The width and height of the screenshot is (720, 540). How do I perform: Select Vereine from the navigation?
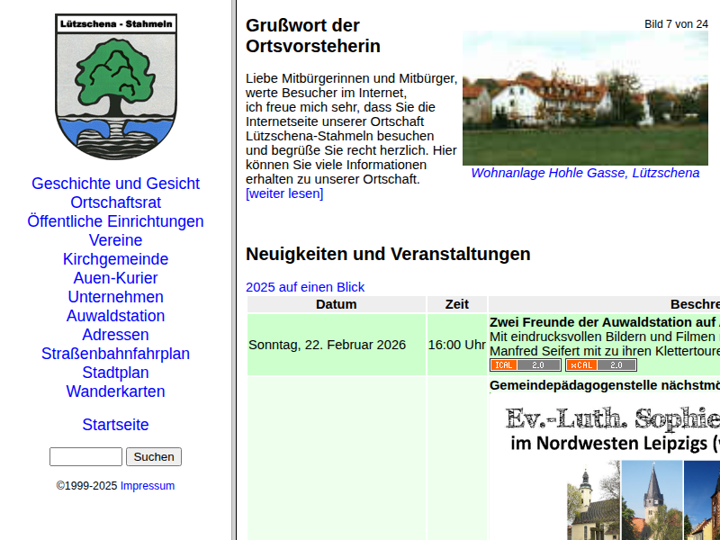point(115,240)
